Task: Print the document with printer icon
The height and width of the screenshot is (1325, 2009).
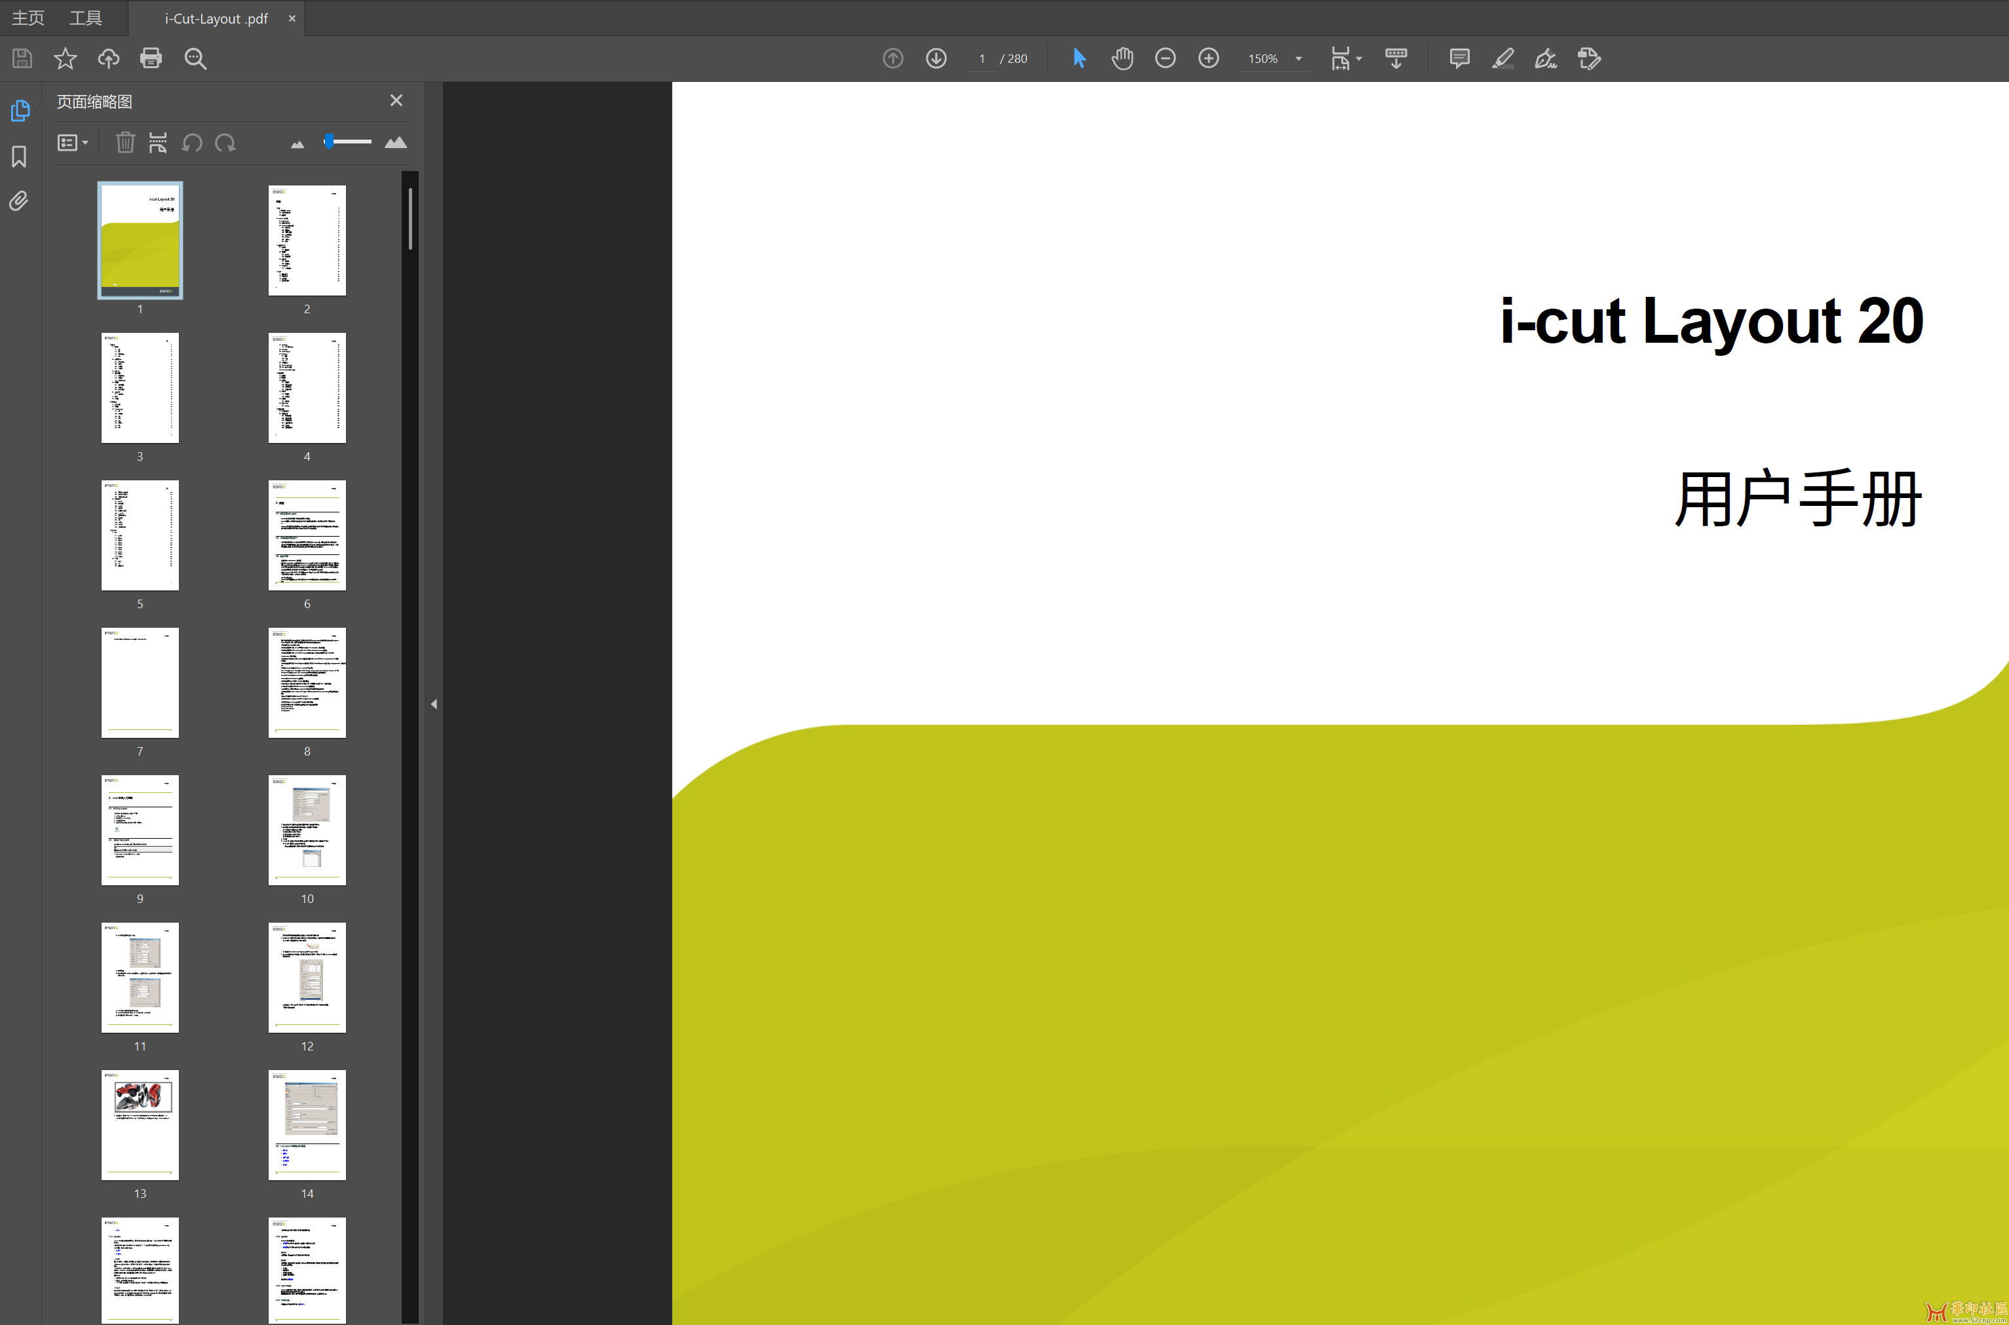Action: [x=151, y=58]
